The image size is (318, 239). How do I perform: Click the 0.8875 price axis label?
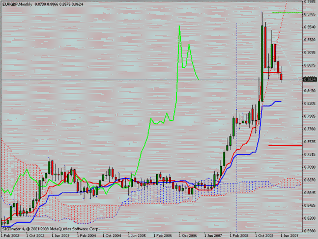tap(310, 65)
